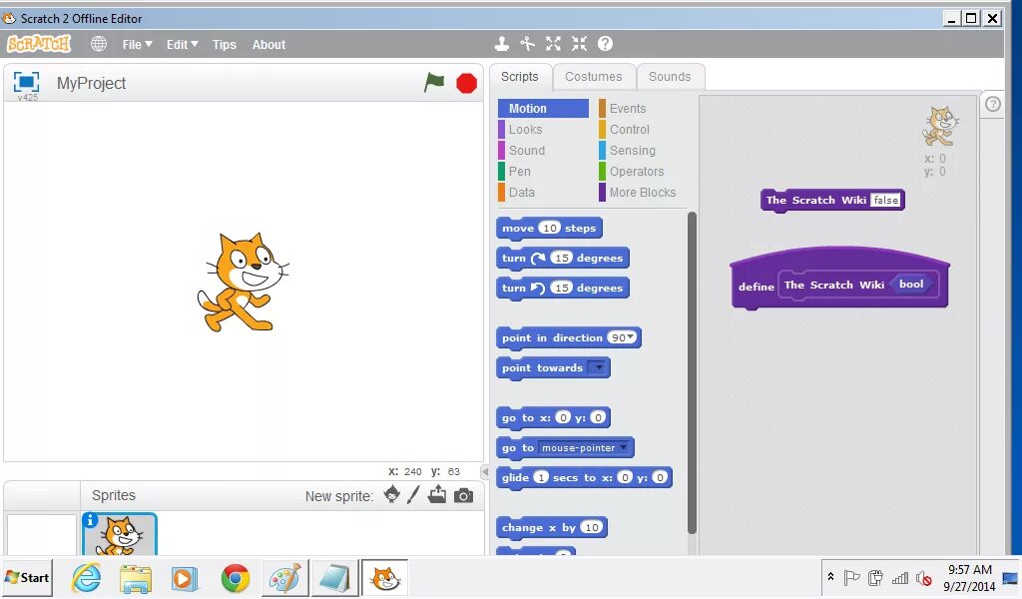Image resolution: width=1022 pixels, height=599 pixels.
Task: Click the bool parameter in define block
Action: point(911,285)
